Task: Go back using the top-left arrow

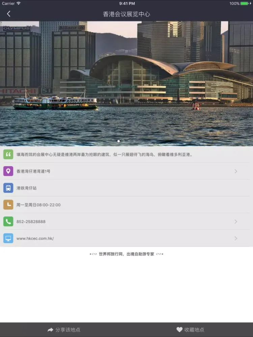Action: [8, 14]
